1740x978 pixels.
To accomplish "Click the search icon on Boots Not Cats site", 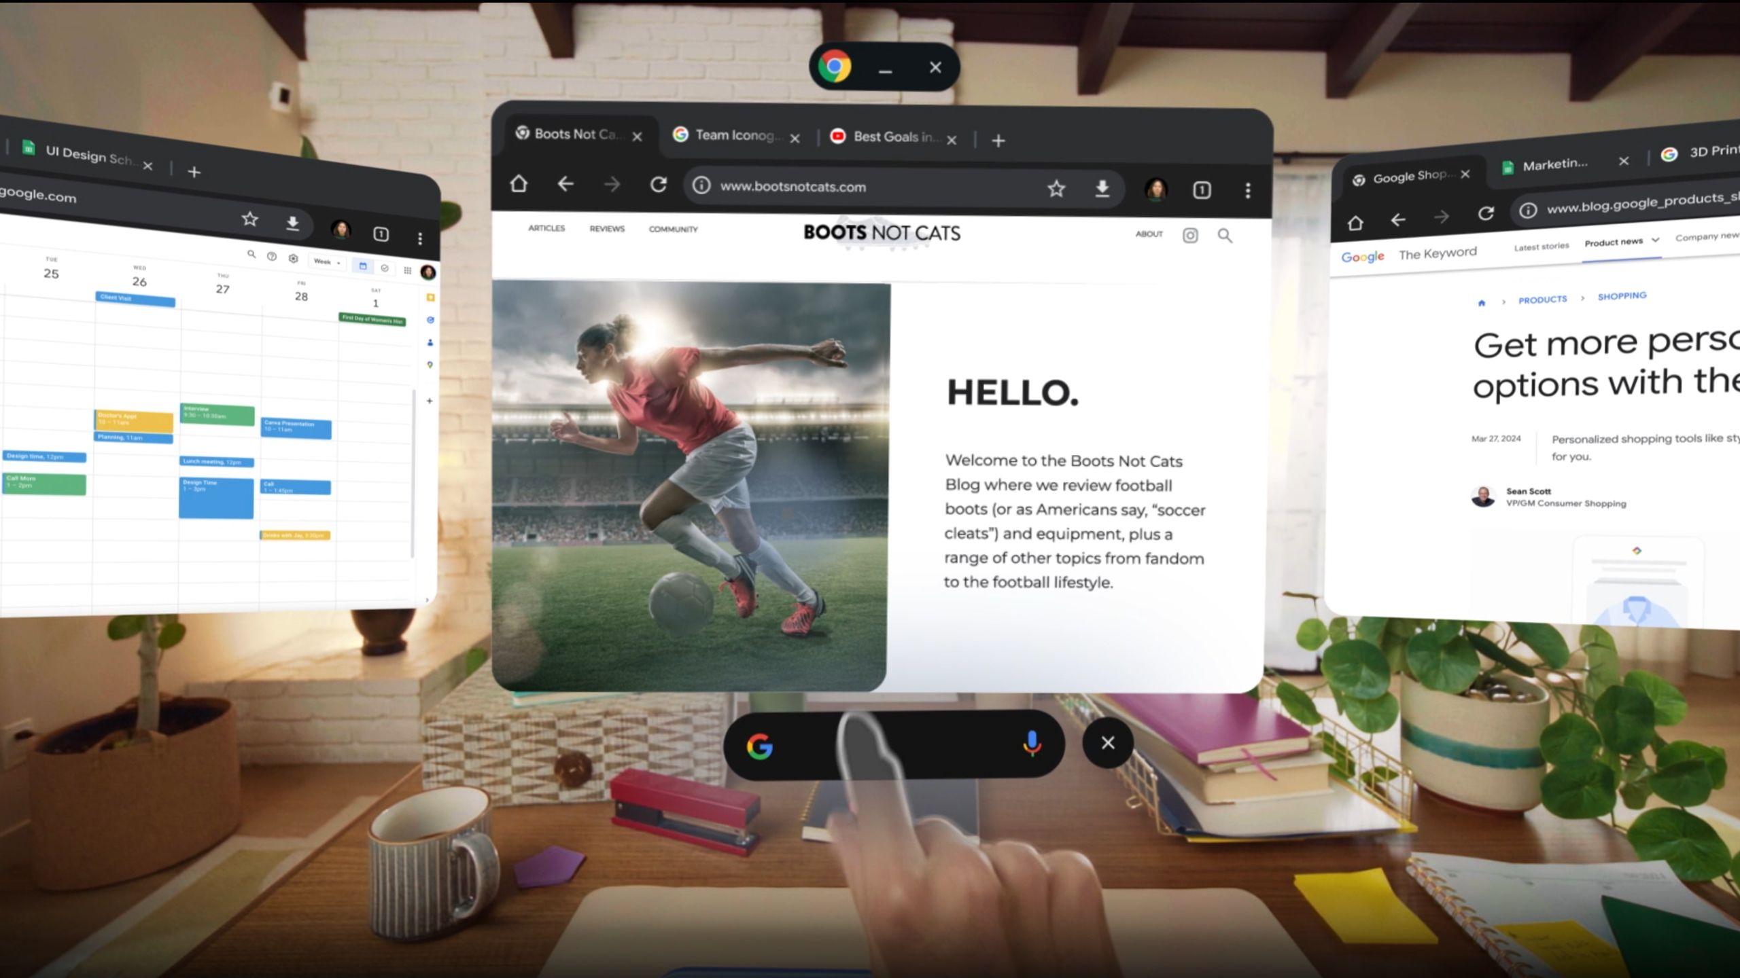I will point(1225,235).
